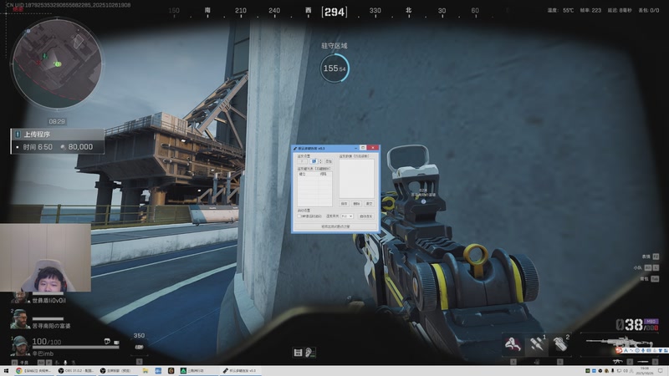Click the start rapid-fire button beside the dropdown

366,216
